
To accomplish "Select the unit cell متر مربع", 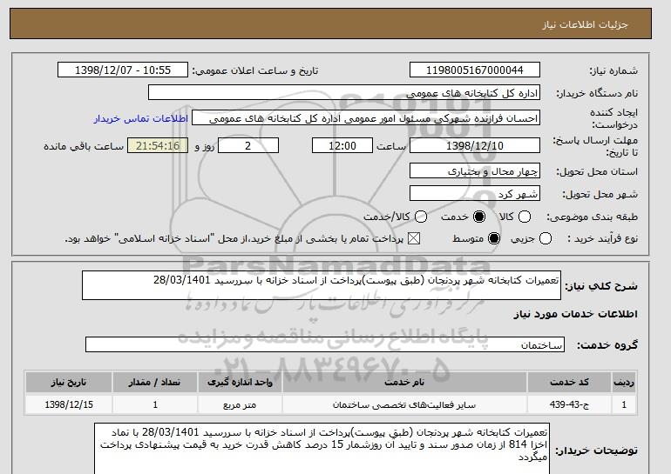I will click(x=240, y=404).
